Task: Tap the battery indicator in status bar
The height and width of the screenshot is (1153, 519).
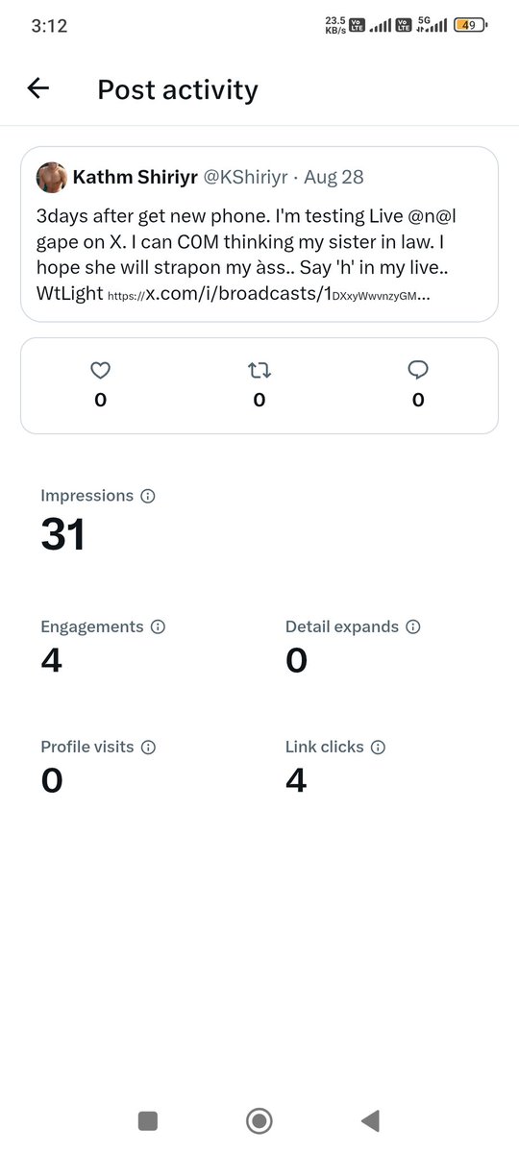Action: [x=470, y=26]
